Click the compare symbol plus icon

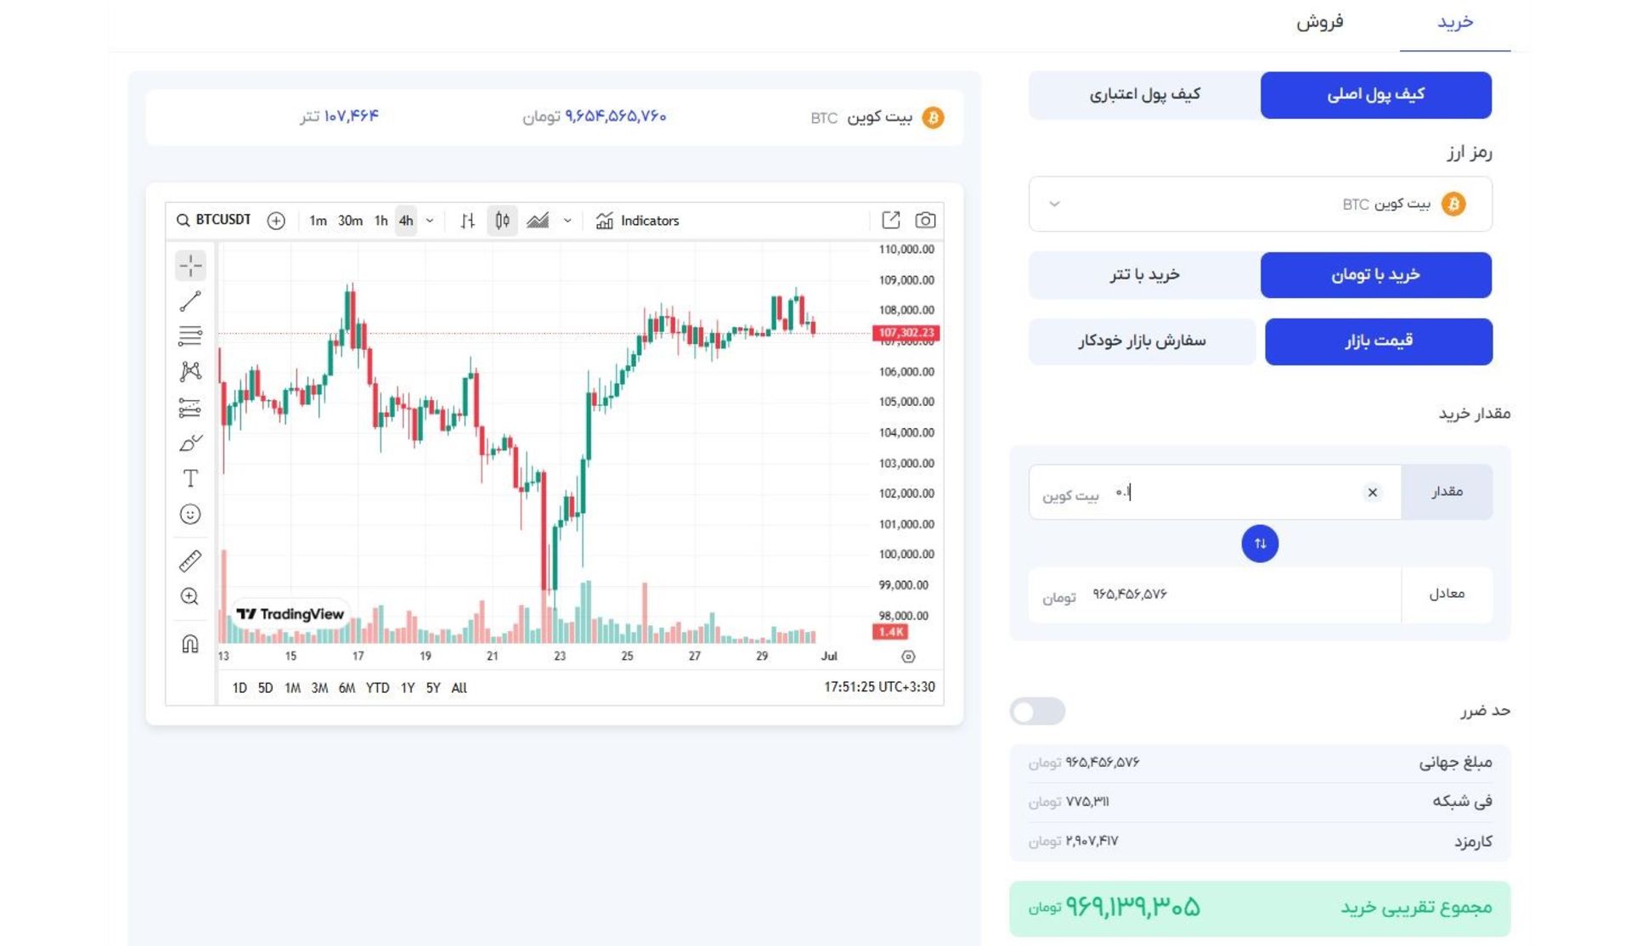pos(276,221)
